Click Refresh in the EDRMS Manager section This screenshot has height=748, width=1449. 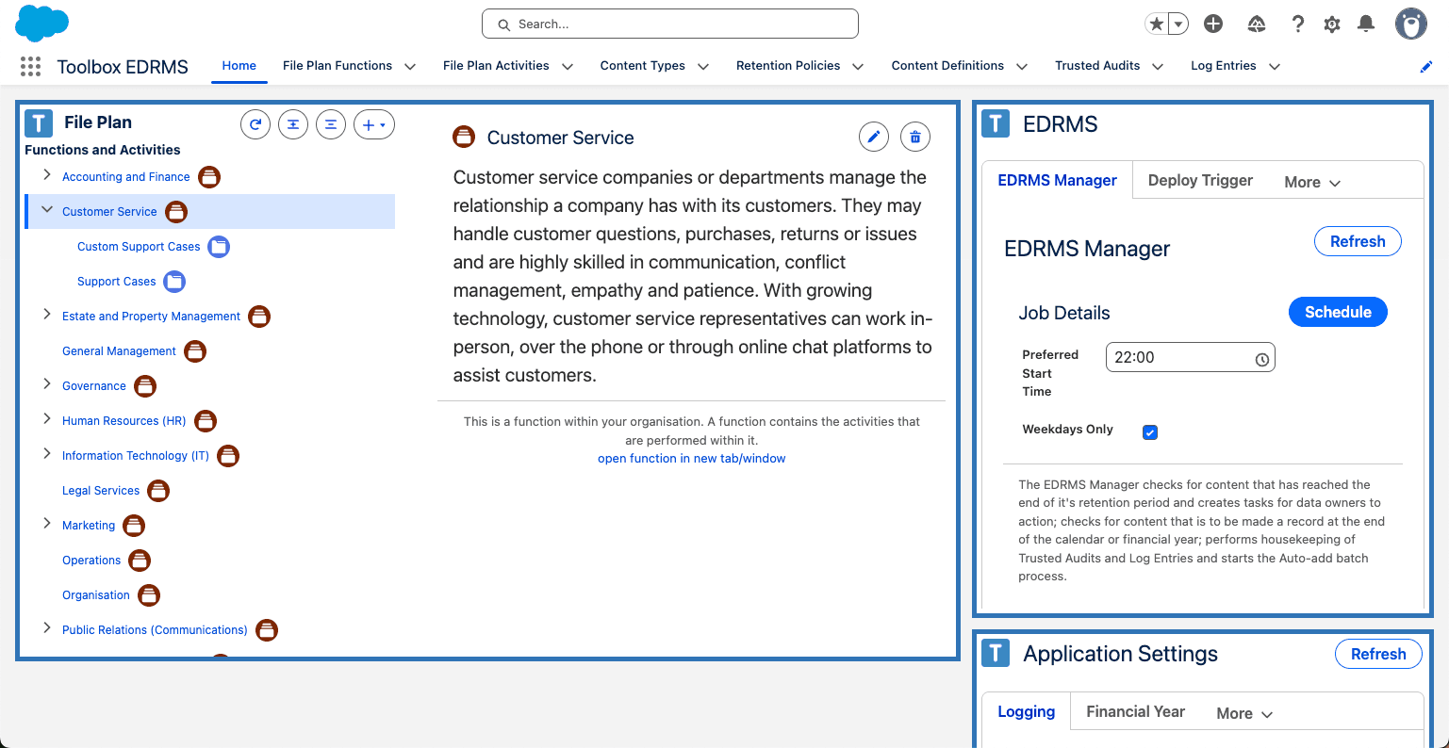(1358, 241)
